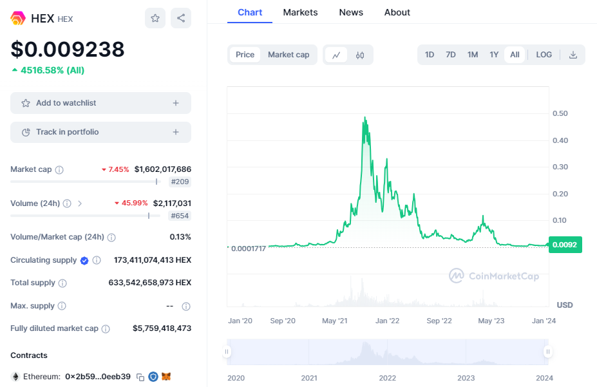Screen dimensions: 597x387
Task: Click the star favorite icon near HEX title
Action: [x=155, y=18]
